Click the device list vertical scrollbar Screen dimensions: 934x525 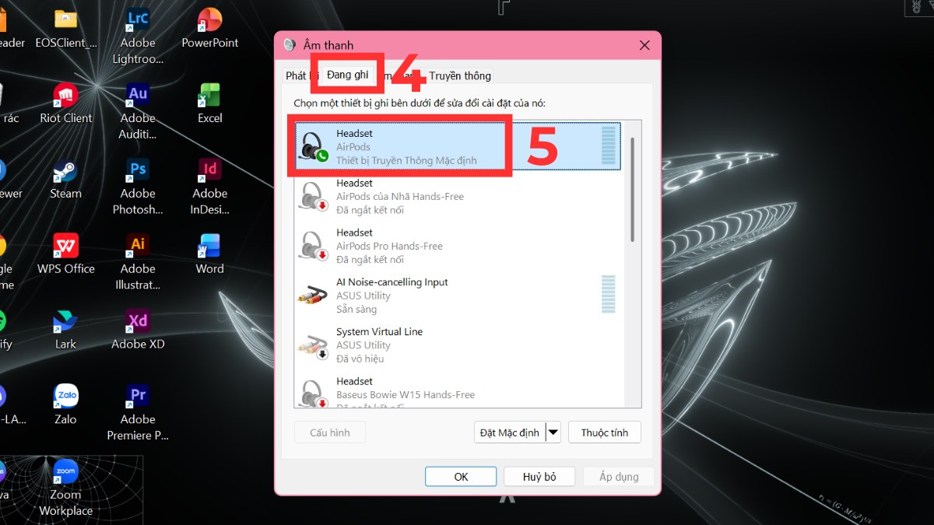point(632,190)
